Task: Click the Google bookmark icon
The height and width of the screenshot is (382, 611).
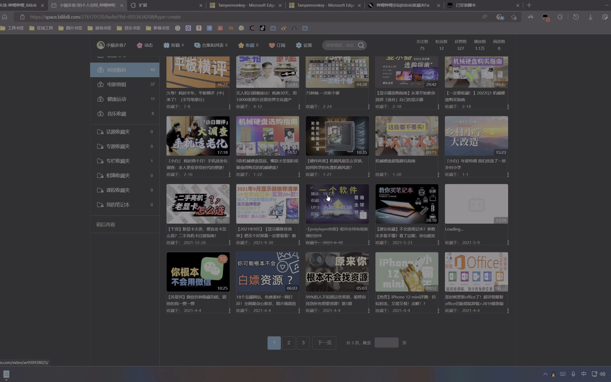Action: pyautogui.click(x=178, y=28)
